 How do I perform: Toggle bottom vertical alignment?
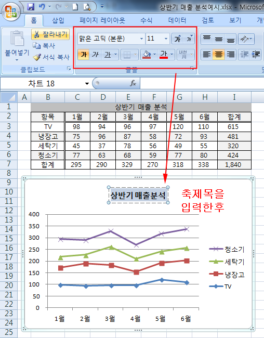click(x=230, y=39)
